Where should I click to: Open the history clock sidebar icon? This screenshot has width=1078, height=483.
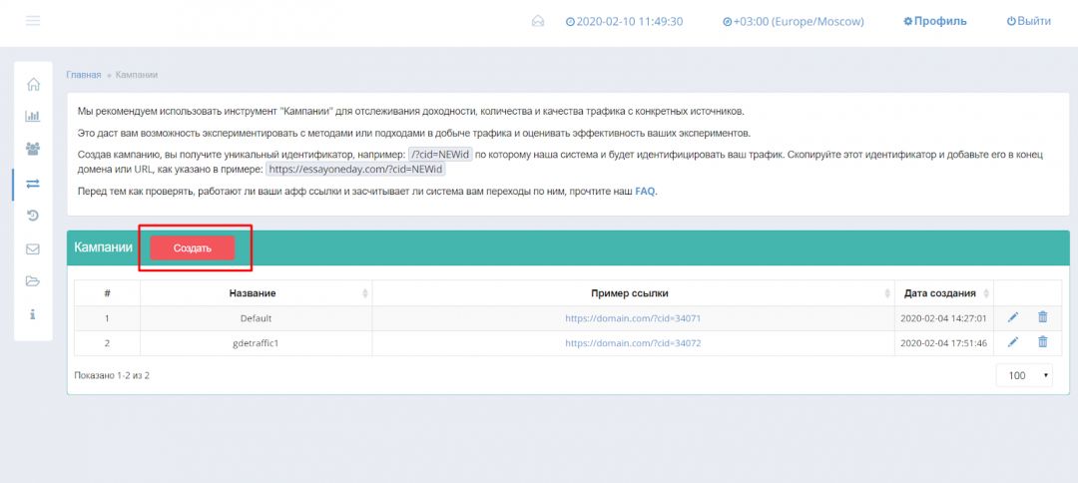[33, 216]
